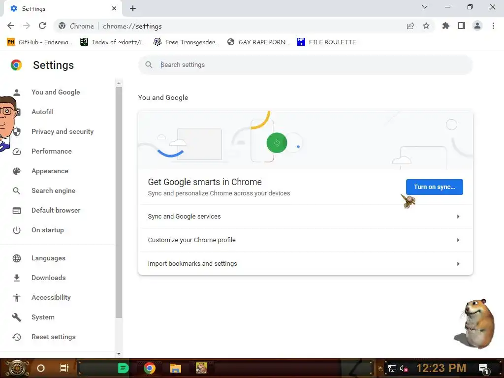Viewport: 504px width, 378px height.
Task: Click the 12:23 PM taskbar clock
Action: pos(441,368)
